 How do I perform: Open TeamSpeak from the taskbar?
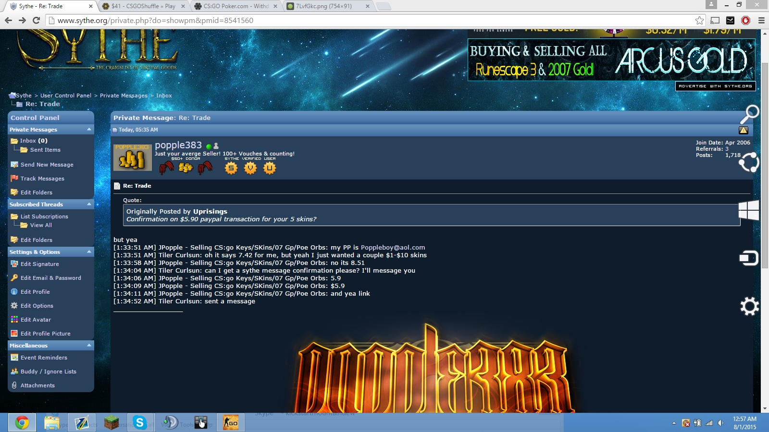tap(170, 422)
